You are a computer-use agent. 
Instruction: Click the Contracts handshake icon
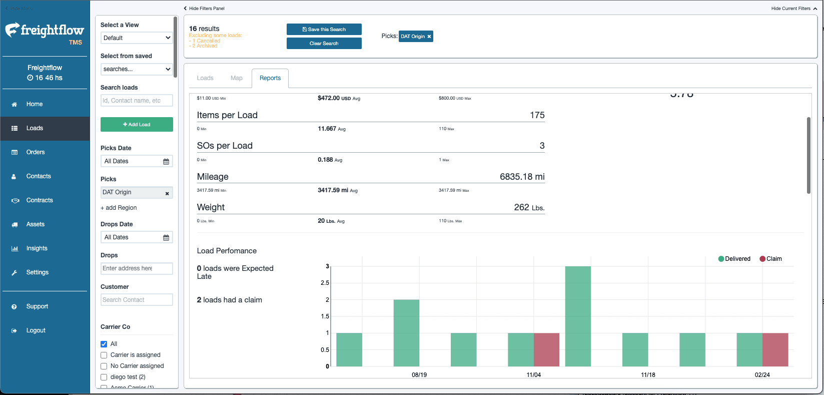(x=15, y=200)
